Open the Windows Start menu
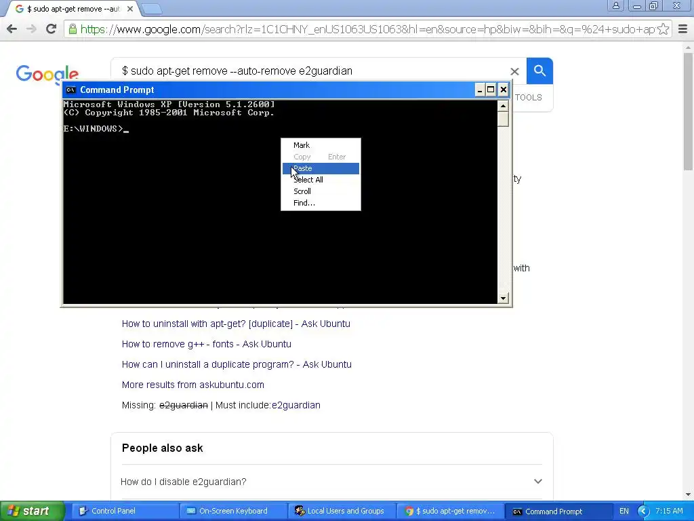Image resolution: width=694 pixels, height=521 pixels. (x=33, y=511)
